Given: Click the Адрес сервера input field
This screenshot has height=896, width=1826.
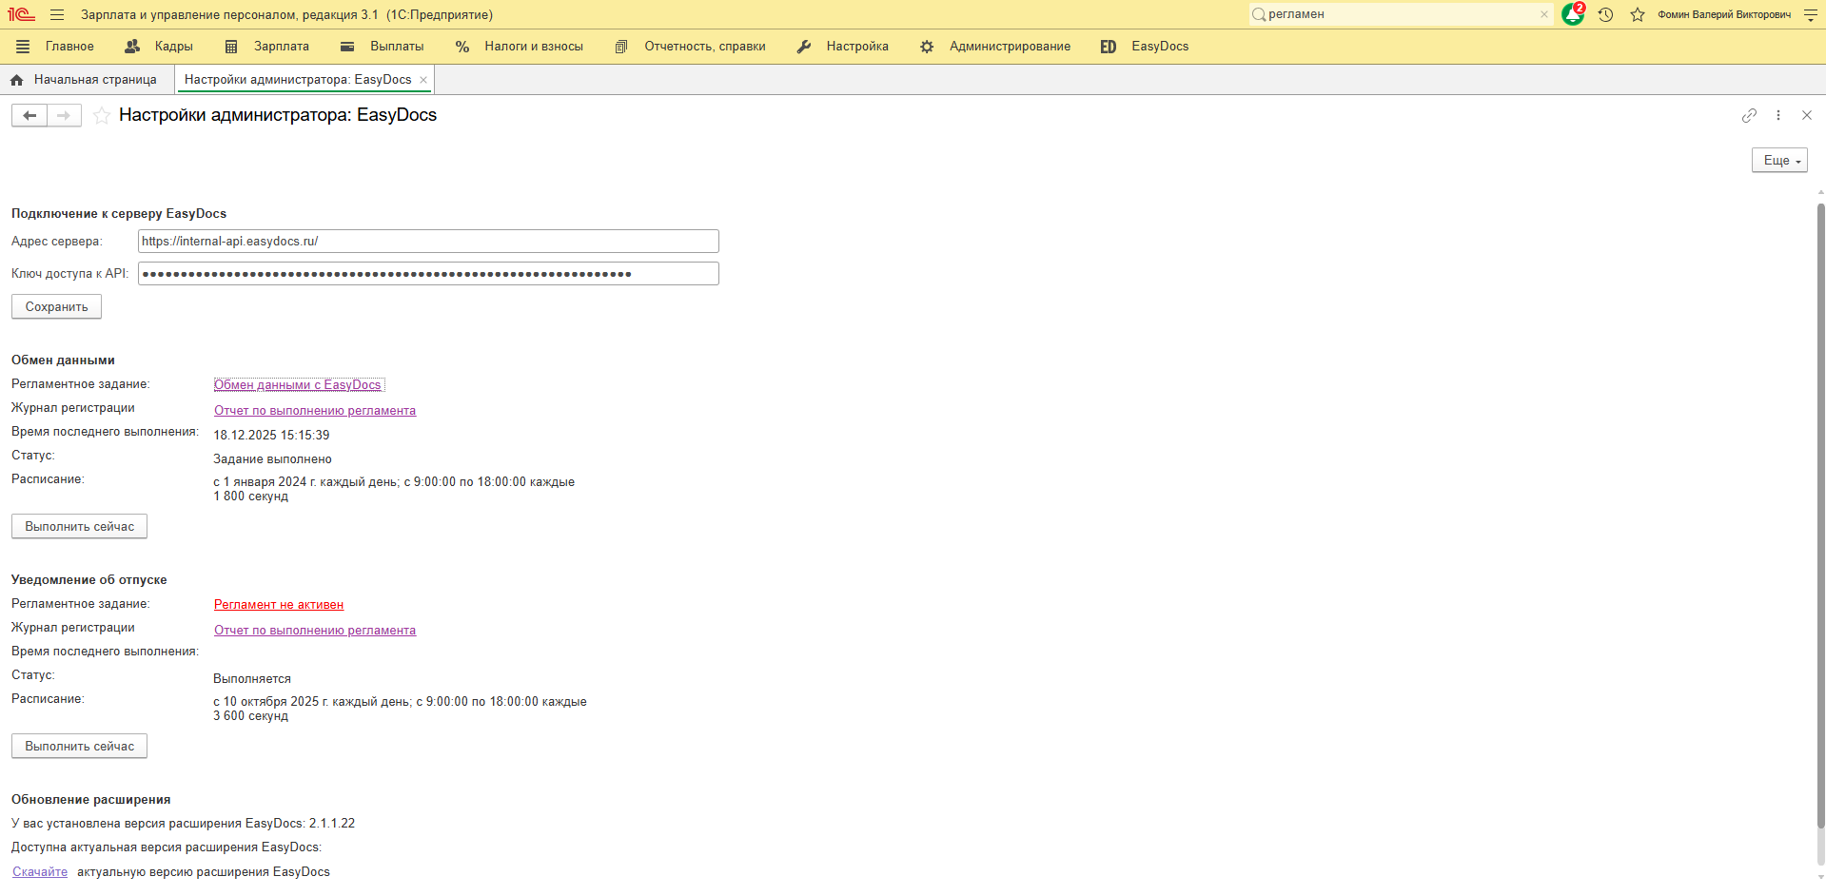Looking at the screenshot, I should tap(428, 242).
